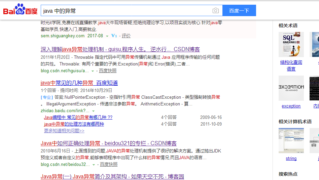Click 搜索热点 heading
Viewport: 319px width, 180px height.
click(x=288, y=174)
